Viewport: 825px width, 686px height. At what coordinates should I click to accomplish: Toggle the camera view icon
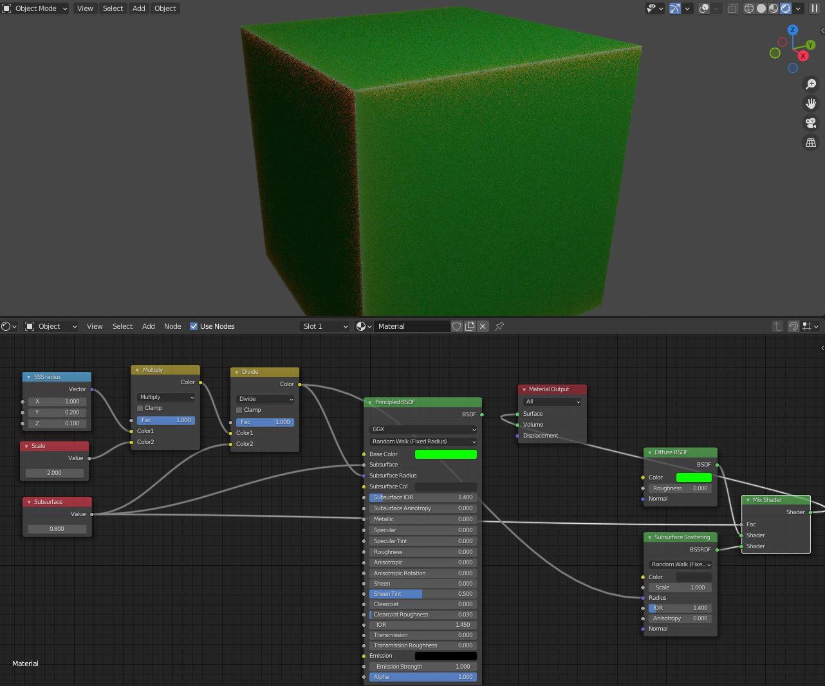(x=811, y=123)
